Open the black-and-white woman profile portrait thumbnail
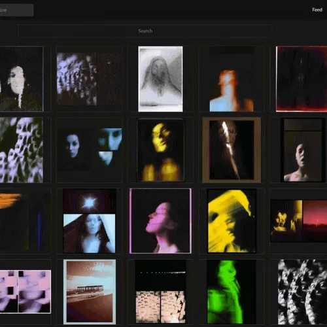 point(22,78)
